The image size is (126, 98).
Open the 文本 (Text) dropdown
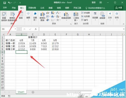[110, 16]
